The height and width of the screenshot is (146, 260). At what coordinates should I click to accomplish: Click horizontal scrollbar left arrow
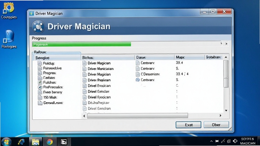tap(84, 116)
